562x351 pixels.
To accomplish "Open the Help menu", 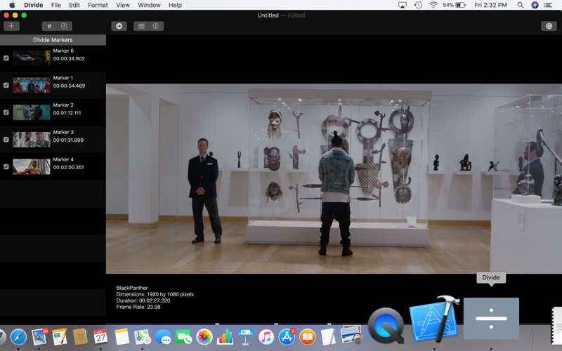I will click(x=175, y=5).
